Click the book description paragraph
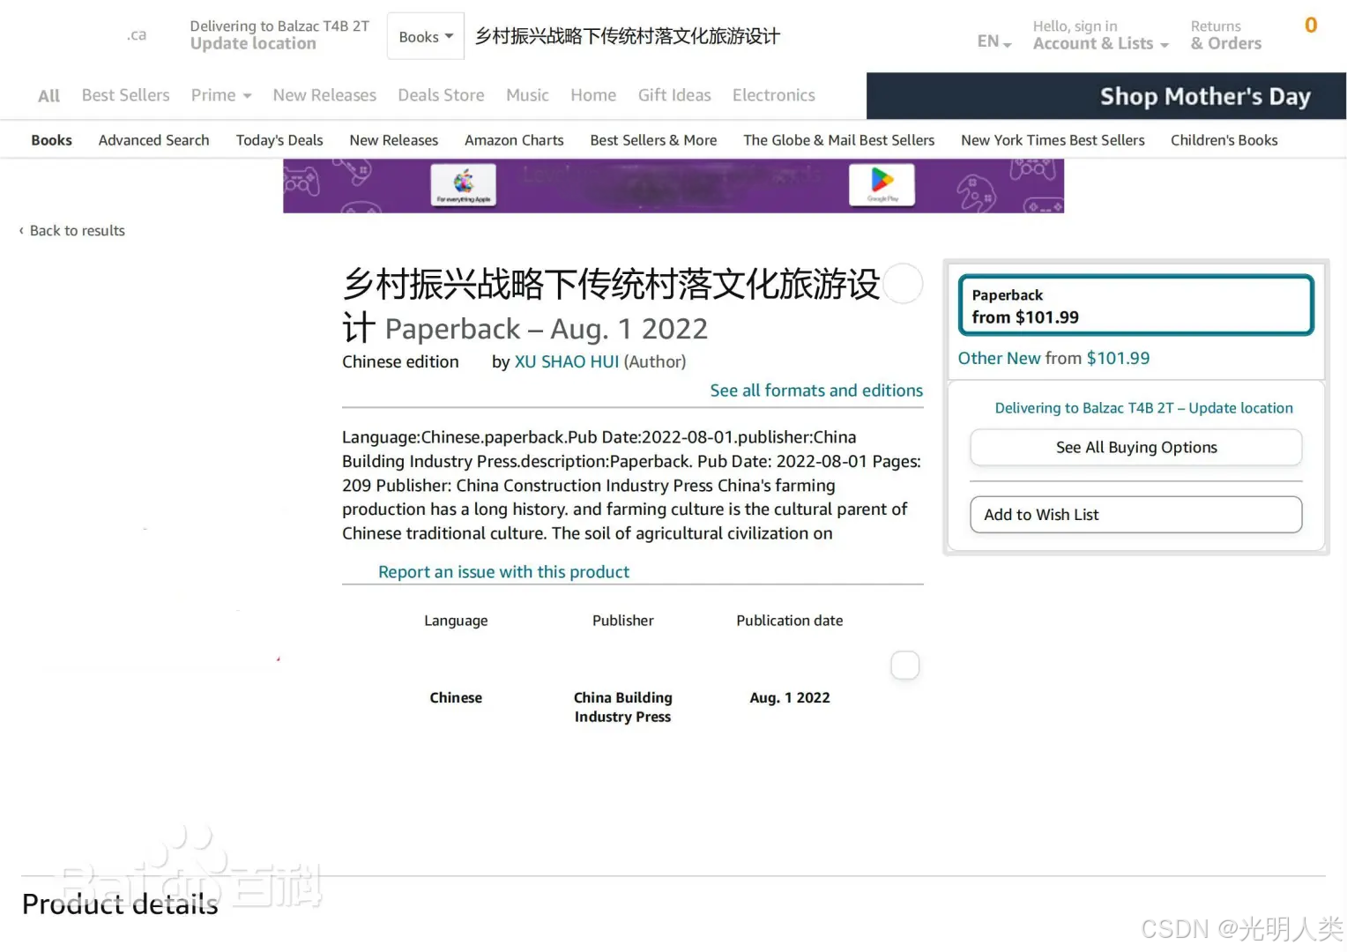 click(x=632, y=486)
